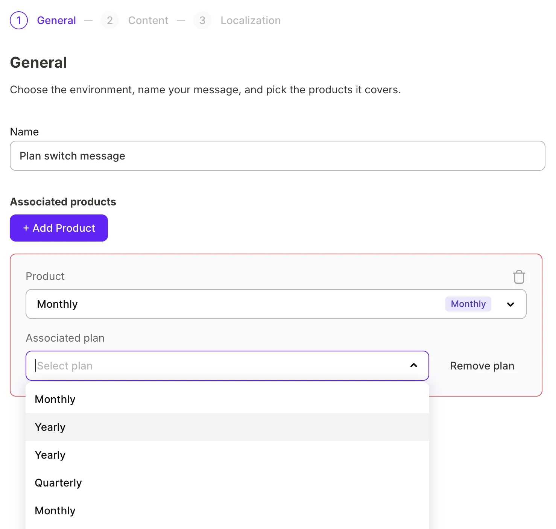Expand the Product dropdown chevron
The height and width of the screenshot is (529, 556).
coord(510,304)
